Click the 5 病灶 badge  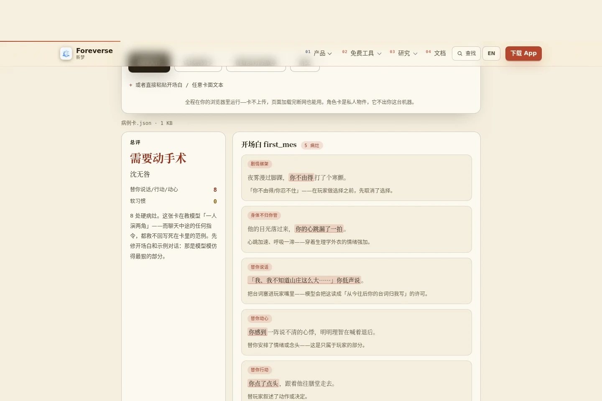pos(312,145)
